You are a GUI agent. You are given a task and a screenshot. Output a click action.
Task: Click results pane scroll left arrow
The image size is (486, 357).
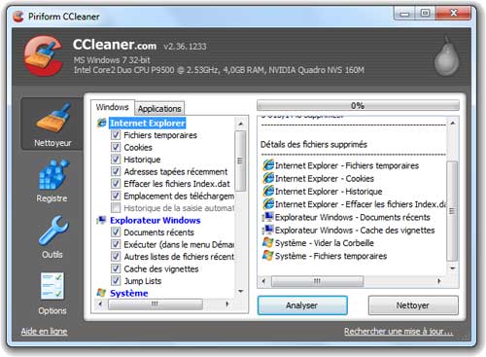(x=263, y=281)
